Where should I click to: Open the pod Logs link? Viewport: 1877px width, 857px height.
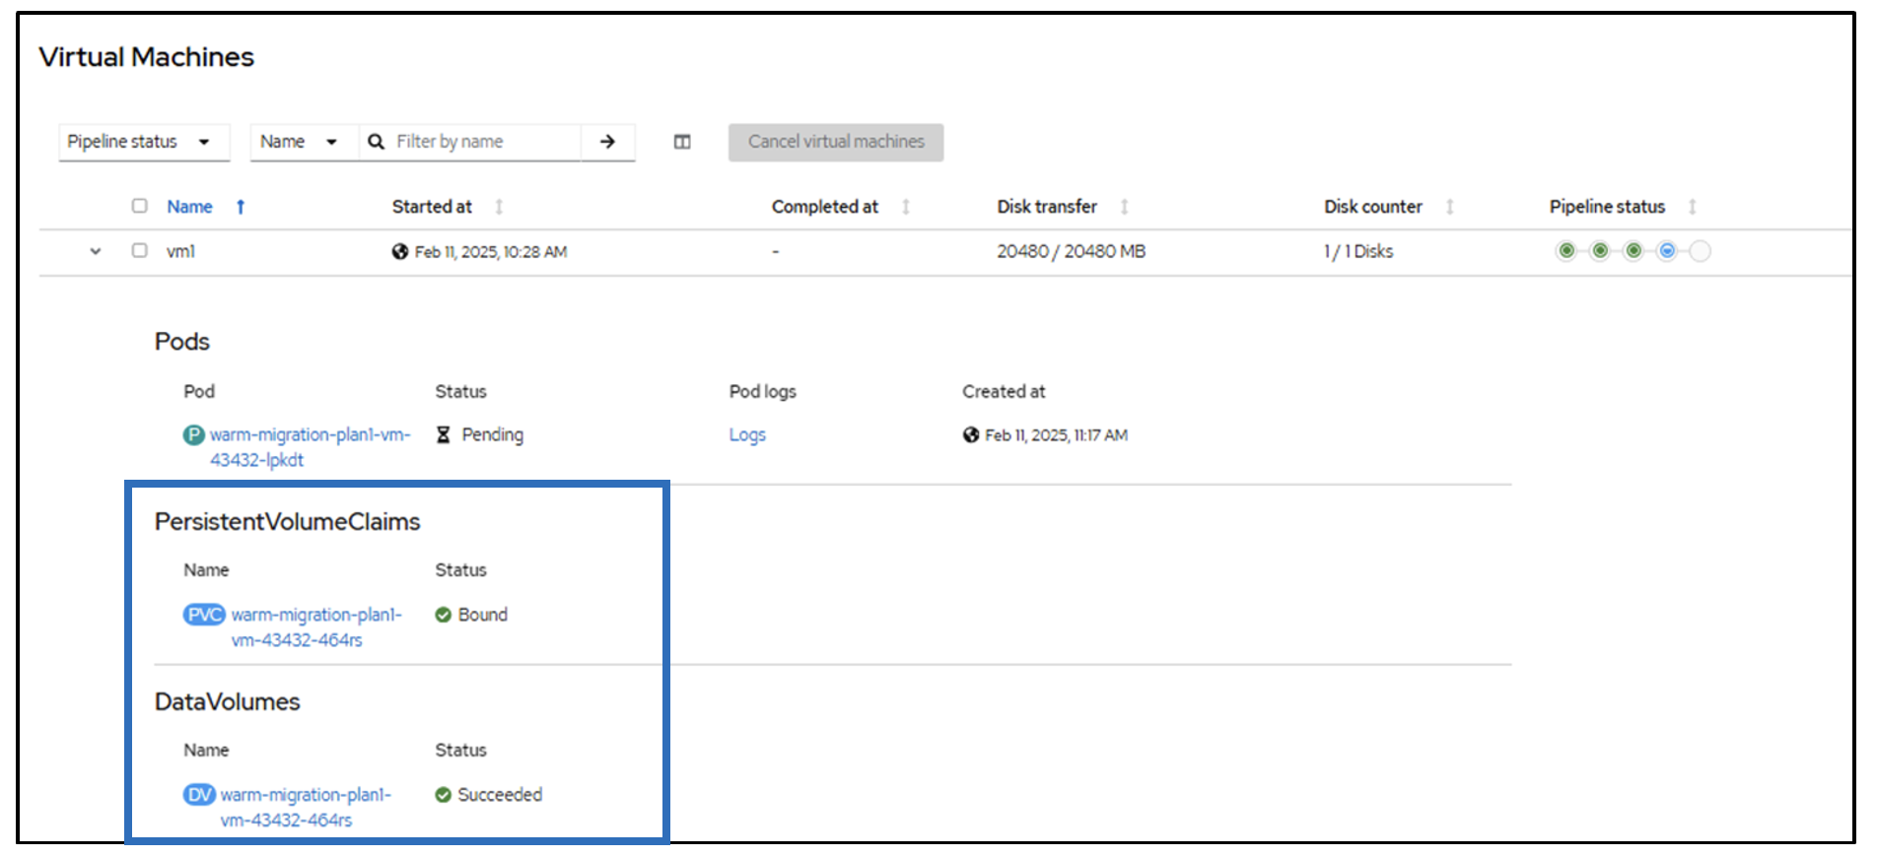point(746,435)
